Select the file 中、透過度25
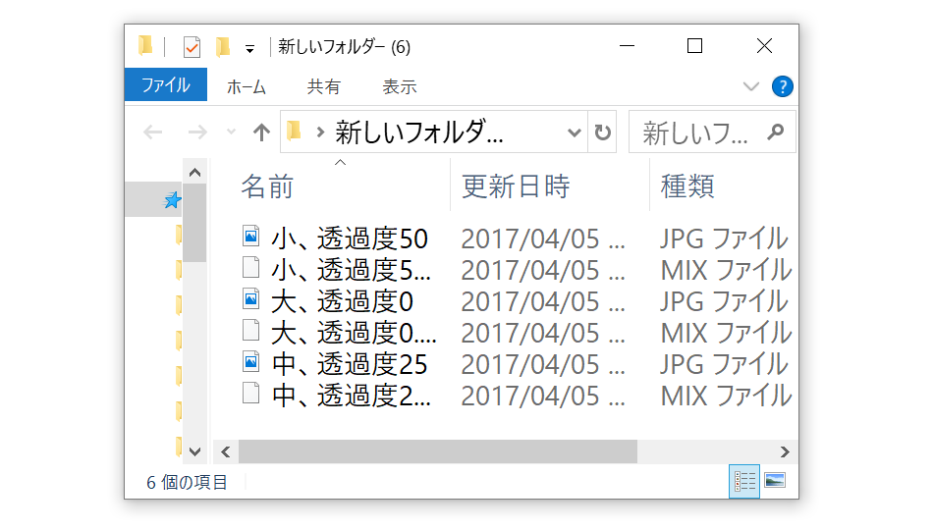The width and height of the screenshot is (933, 530). coord(350,365)
